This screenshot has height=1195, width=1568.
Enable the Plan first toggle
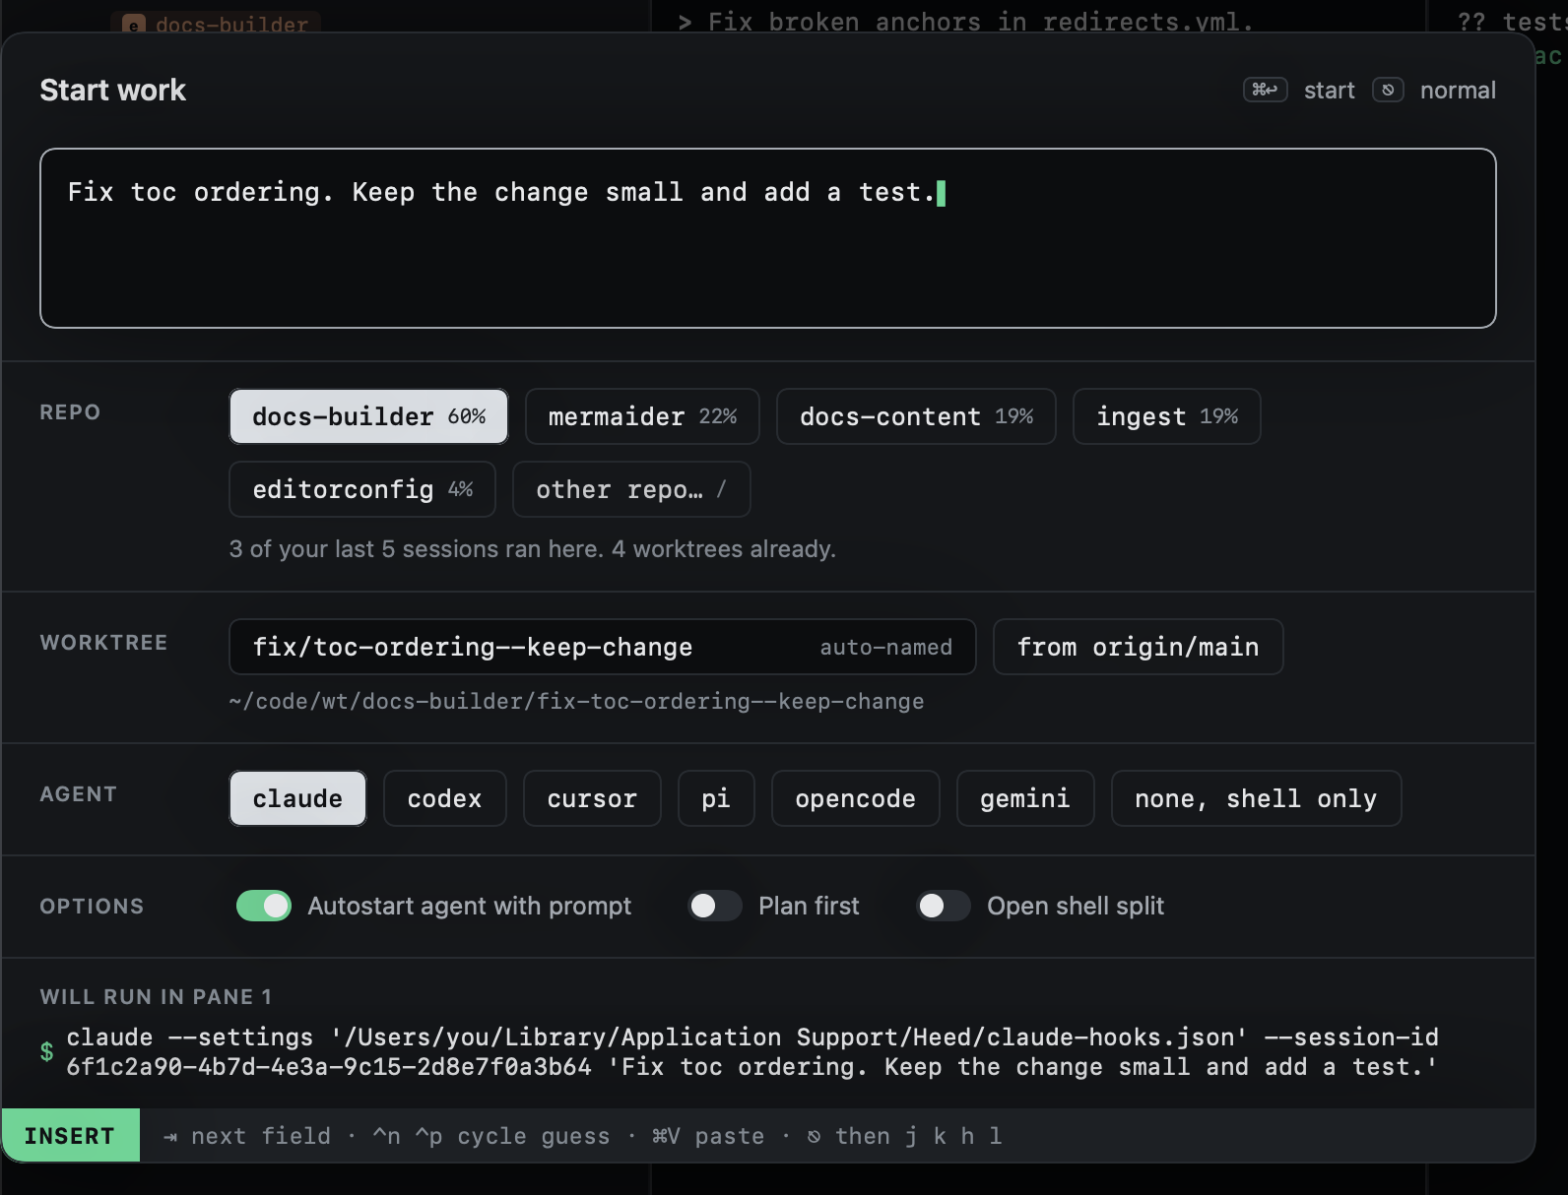point(715,906)
